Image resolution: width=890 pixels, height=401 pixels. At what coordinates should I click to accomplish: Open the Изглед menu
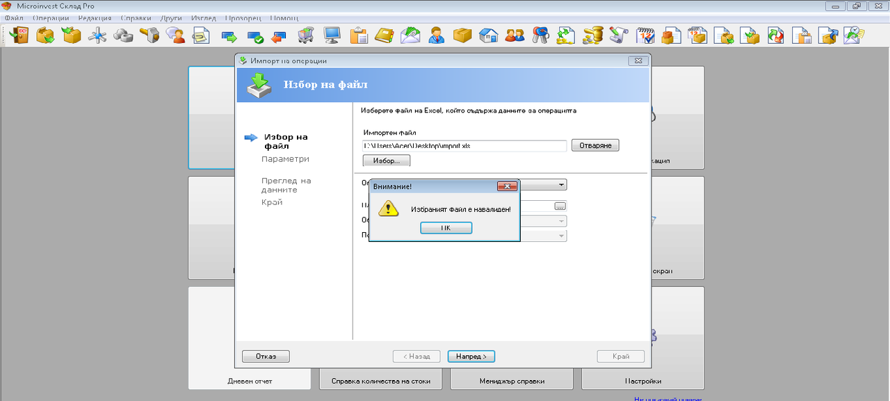[203, 17]
